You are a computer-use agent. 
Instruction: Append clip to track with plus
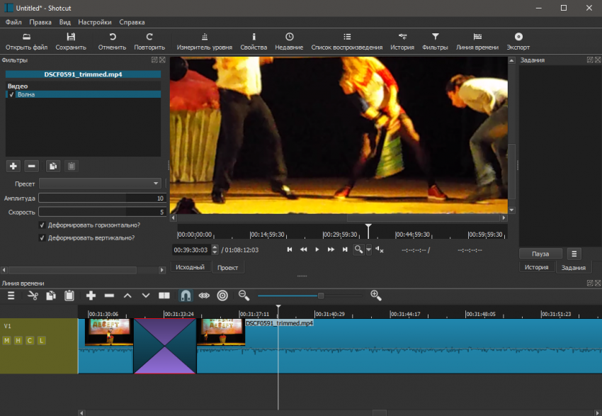point(91,296)
